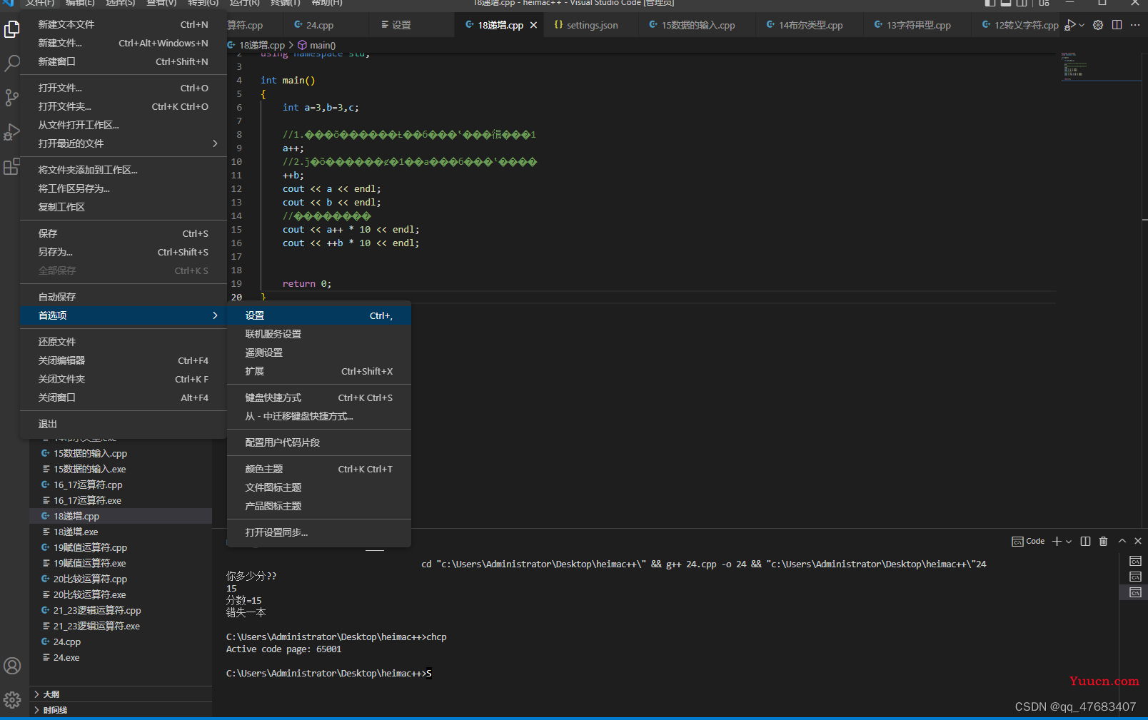Open the Explorer view in activity bar
1148x720 pixels.
[x=12, y=29]
